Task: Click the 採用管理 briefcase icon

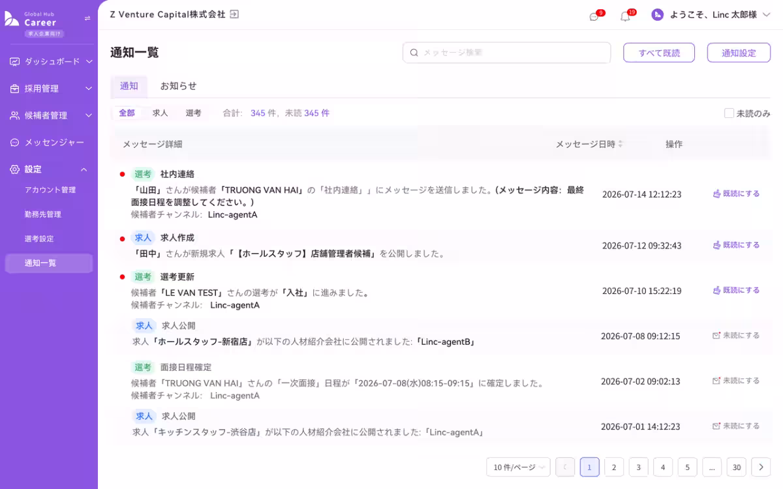Action: point(14,89)
